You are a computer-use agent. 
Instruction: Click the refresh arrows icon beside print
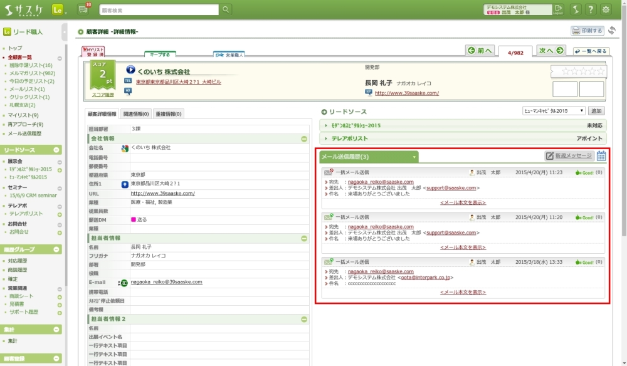(612, 30)
